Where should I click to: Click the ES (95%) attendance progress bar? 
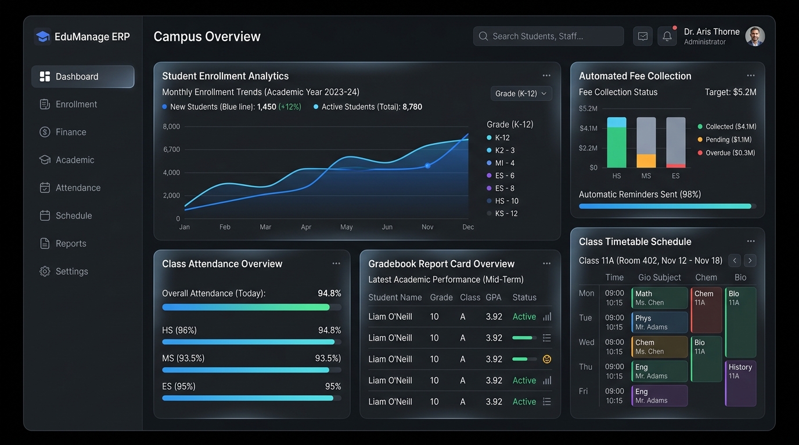click(x=251, y=398)
